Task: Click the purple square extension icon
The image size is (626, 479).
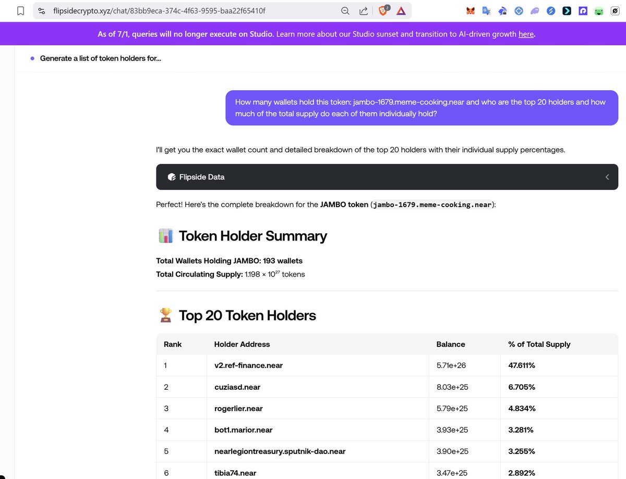Action: click(583, 10)
